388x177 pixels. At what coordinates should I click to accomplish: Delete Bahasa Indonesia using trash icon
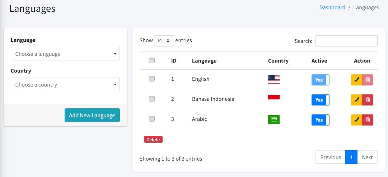pos(368,100)
